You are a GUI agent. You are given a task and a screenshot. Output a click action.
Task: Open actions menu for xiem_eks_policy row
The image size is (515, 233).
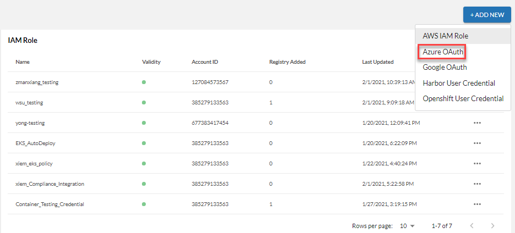click(x=477, y=163)
